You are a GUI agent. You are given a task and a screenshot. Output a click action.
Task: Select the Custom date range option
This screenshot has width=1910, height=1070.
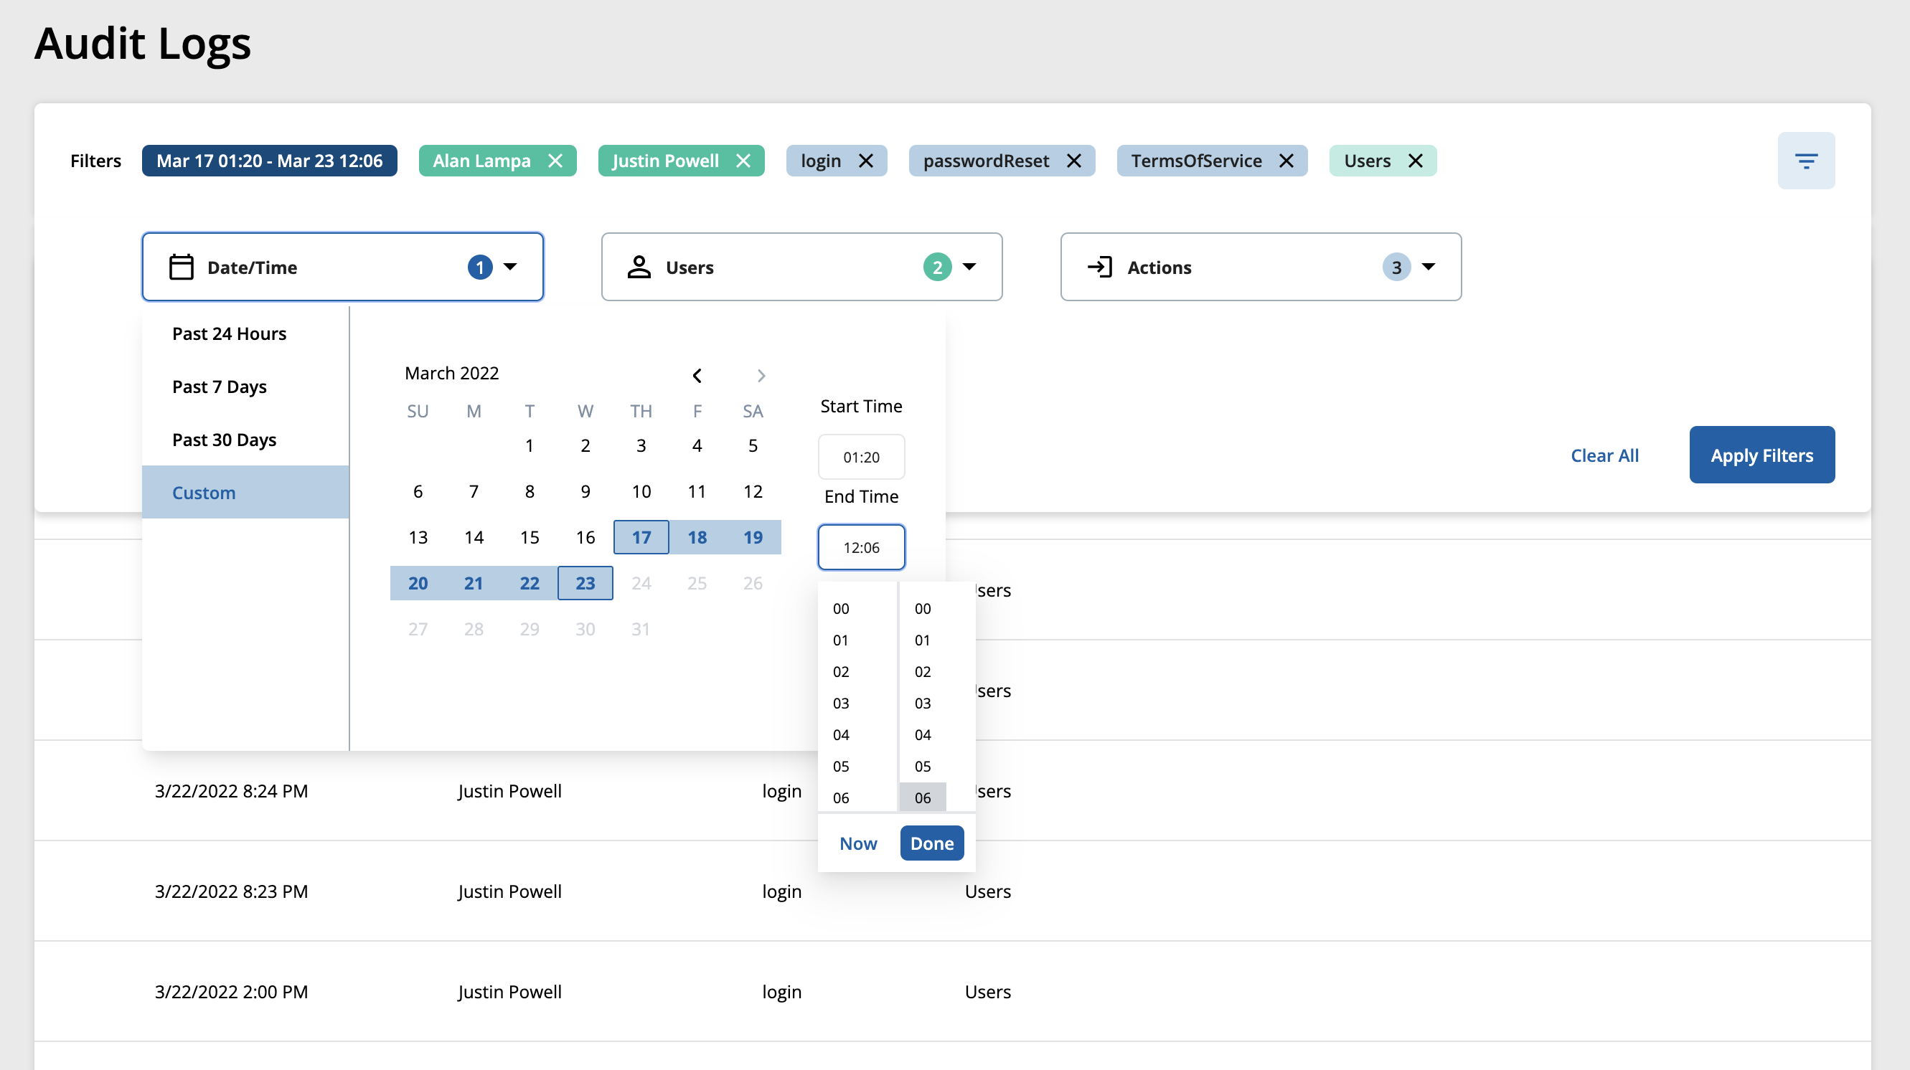245,493
